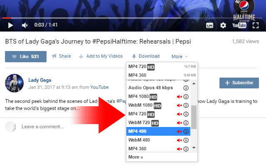Show info icon for MP4 480
This screenshot has height=166, width=266.
(186, 132)
